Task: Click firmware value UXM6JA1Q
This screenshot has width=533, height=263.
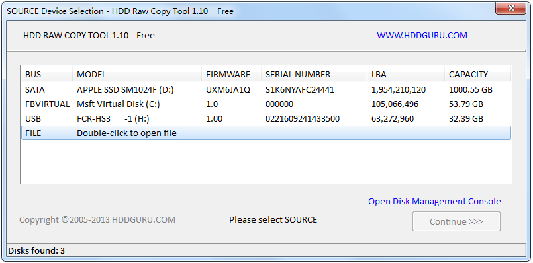Action: coord(228,90)
